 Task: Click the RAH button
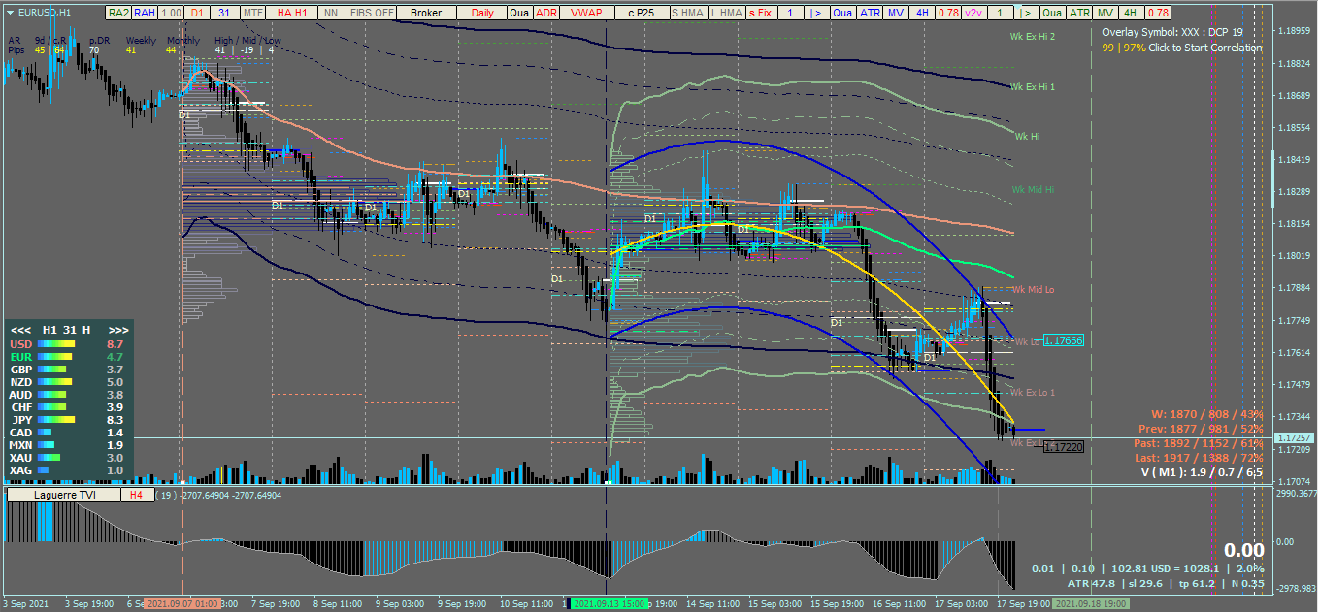[x=145, y=13]
